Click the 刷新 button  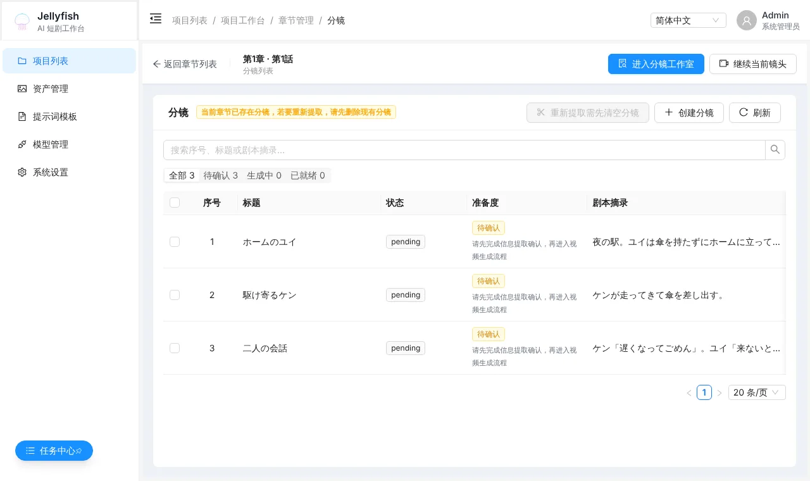755,113
